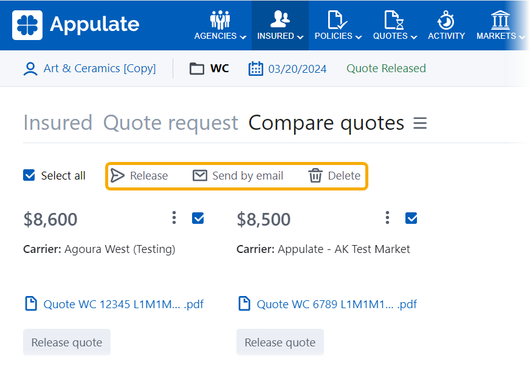Uncheck the $8,600 Agoura West quote checkbox
Viewport: 530px width, 367px height.
(198, 218)
